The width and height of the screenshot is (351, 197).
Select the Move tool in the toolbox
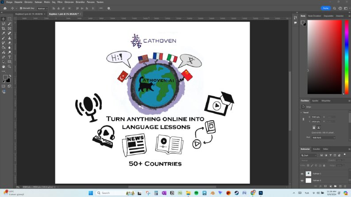pos(4,19)
